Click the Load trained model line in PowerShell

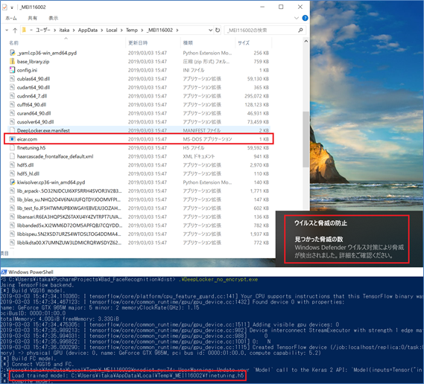[x=127, y=375]
